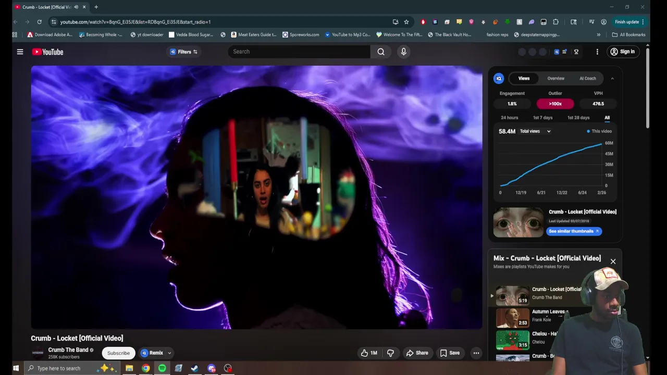The image size is (667, 375).
Task: Select the Views tab in vidIQ panel
Action: (x=524, y=78)
